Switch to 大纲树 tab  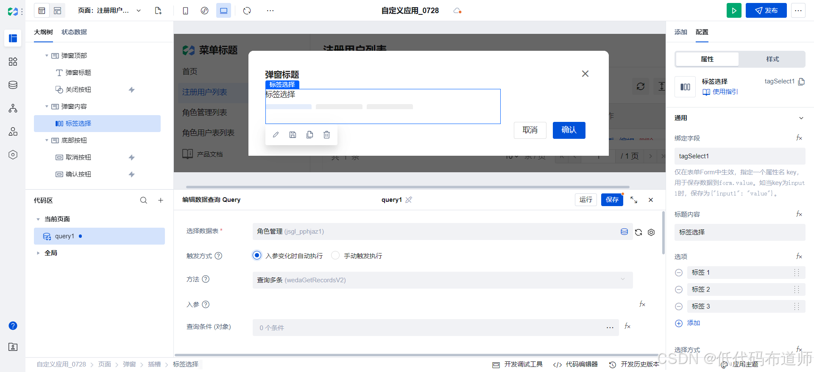pos(43,32)
